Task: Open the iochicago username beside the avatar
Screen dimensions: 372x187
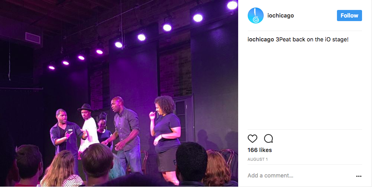Action: (x=280, y=16)
